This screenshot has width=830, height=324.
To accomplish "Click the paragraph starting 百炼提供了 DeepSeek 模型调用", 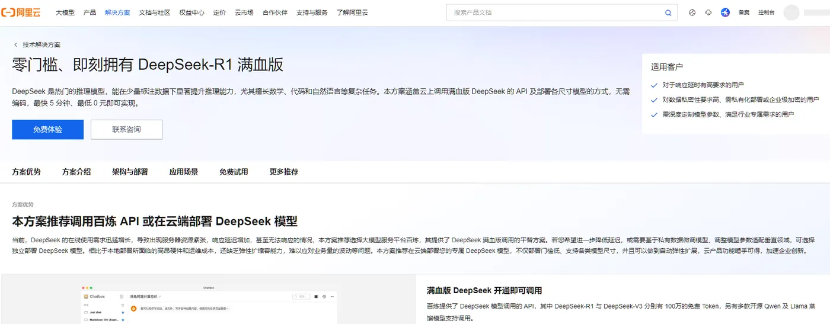I will tap(621, 312).
